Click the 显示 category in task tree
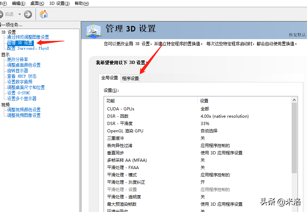This screenshot has height=212, width=307. coord(5,55)
